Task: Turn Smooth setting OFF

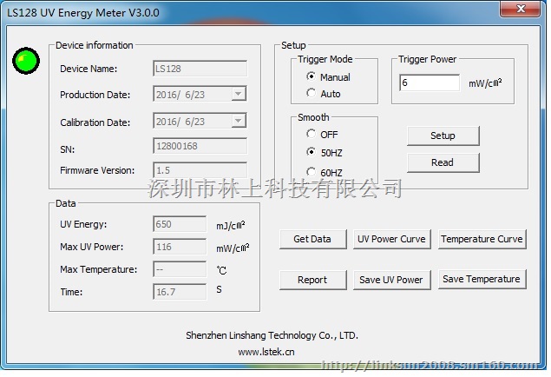Action: pos(312,135)
